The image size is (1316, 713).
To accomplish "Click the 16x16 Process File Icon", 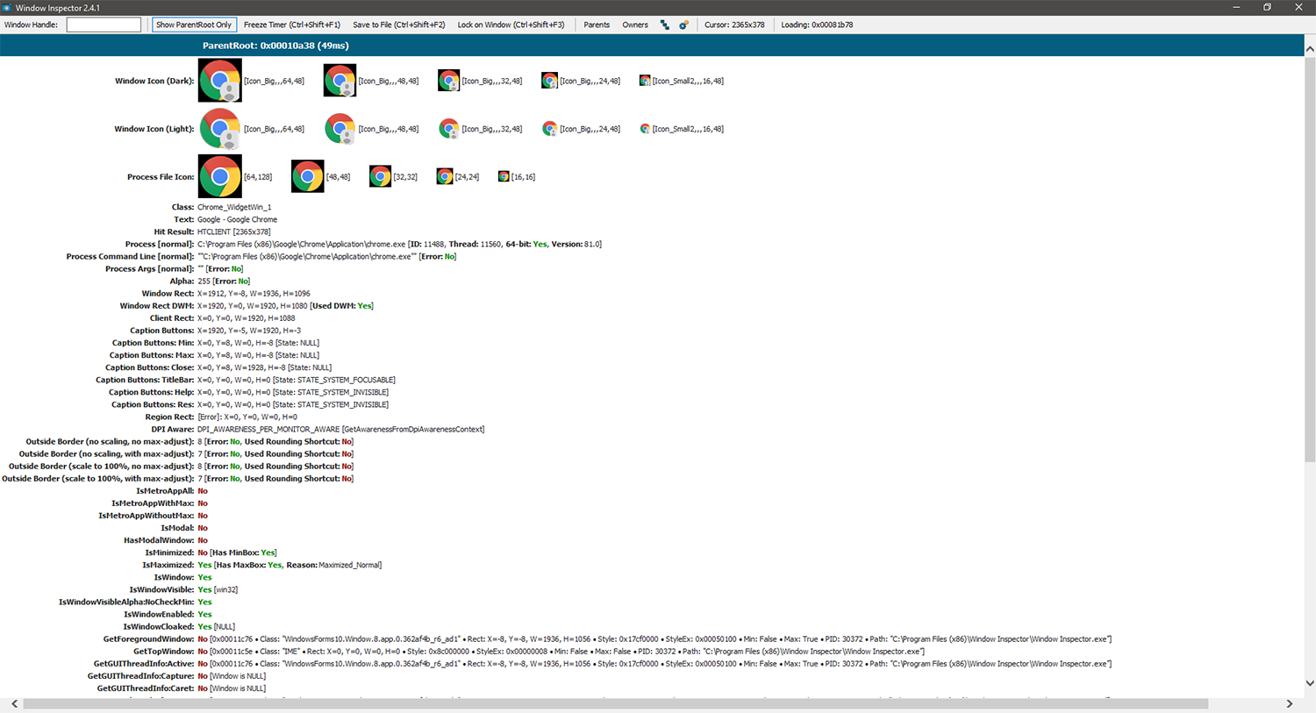I will tap(504, 176).
